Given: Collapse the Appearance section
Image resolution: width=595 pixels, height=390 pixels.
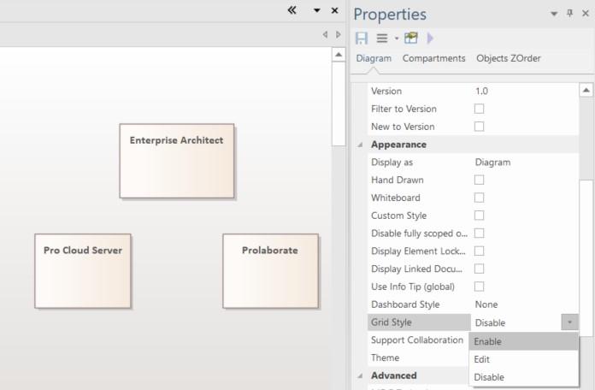Looking at the screenshot, I should pos(360,145).
